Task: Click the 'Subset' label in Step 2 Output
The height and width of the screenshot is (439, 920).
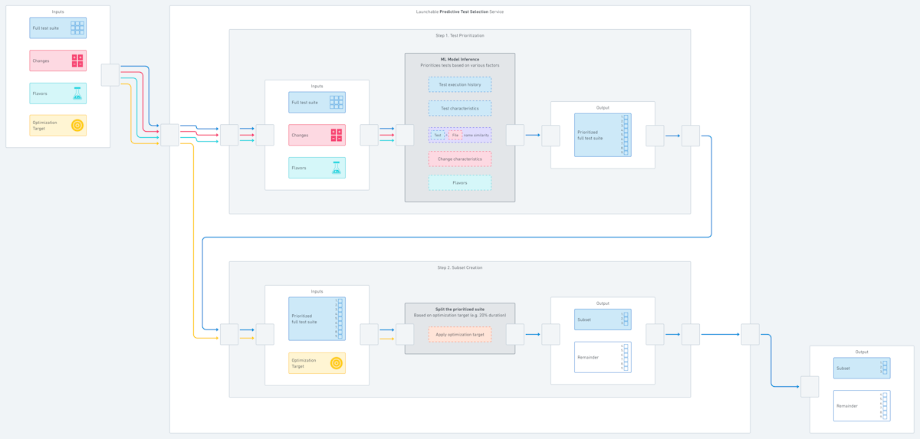Action: [x=584, y=319]
